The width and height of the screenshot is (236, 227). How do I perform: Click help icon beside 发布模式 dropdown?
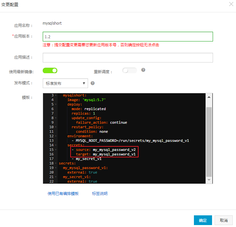pyautogui.click(x=93, y=83)
